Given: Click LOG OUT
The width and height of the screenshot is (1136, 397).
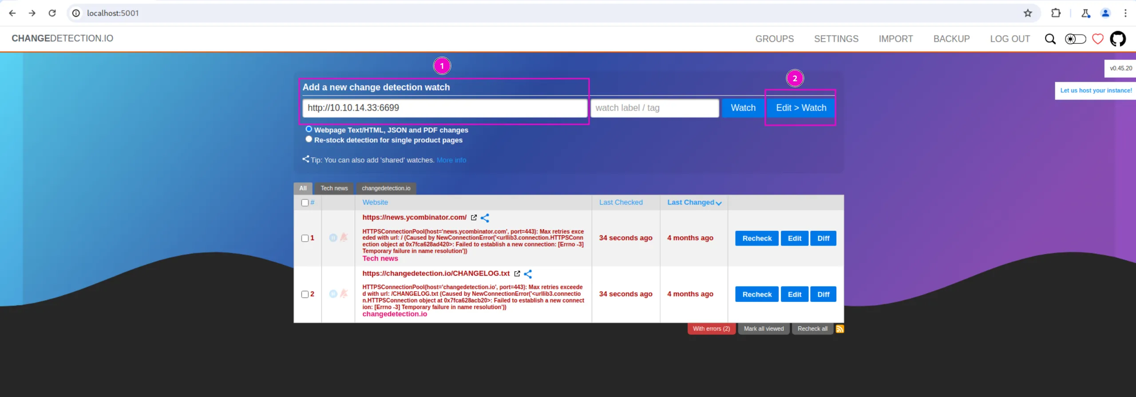Looking at the screenshot, I should point(1009,39).
